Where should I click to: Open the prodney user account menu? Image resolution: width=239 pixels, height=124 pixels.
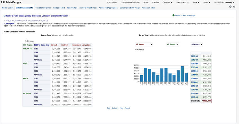click(230, 3)
